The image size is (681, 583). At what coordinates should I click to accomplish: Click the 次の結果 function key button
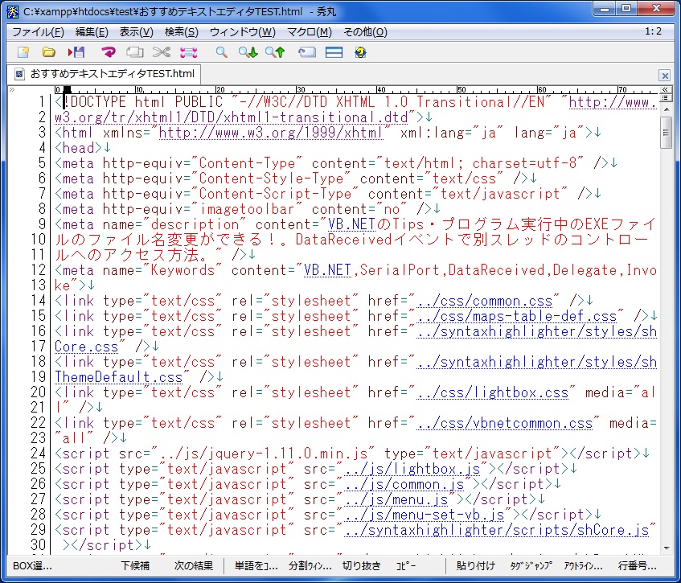pos(194,565)
